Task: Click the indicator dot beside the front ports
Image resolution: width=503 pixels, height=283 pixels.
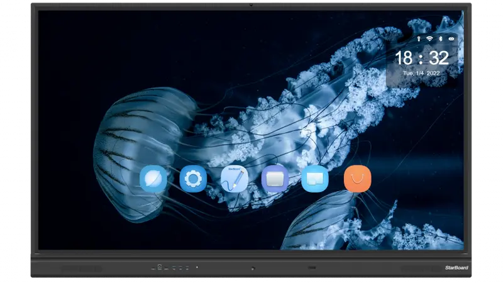Action: tap(196, 267)
